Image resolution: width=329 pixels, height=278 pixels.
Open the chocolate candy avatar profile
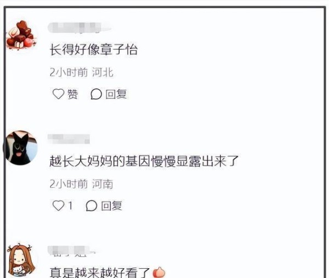tap(21, 35)
